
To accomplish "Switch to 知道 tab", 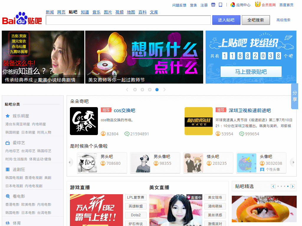I will coord(85,12).
